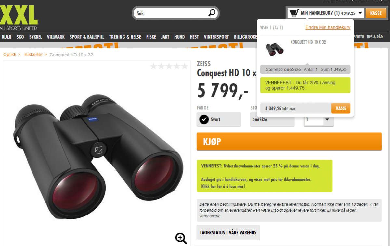Click the search magnifier icon
The width and height of the screenshot is (390, 246).
point(212,13)
